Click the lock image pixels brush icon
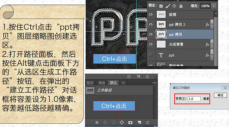 click(x=168, y=6)
